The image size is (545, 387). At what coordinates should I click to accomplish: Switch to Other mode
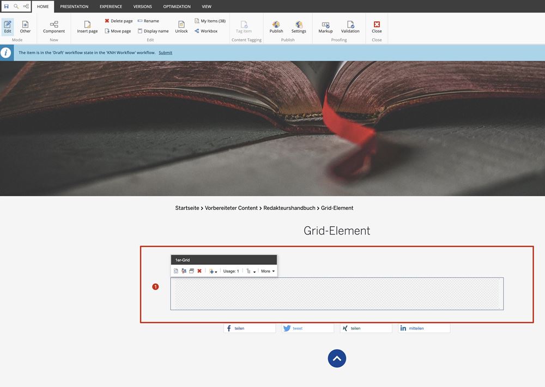tap(26, 27)
